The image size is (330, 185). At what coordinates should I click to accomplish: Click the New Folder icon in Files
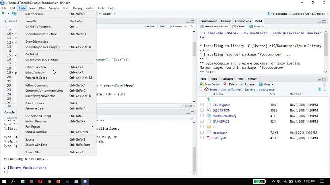tap(202, 84)
